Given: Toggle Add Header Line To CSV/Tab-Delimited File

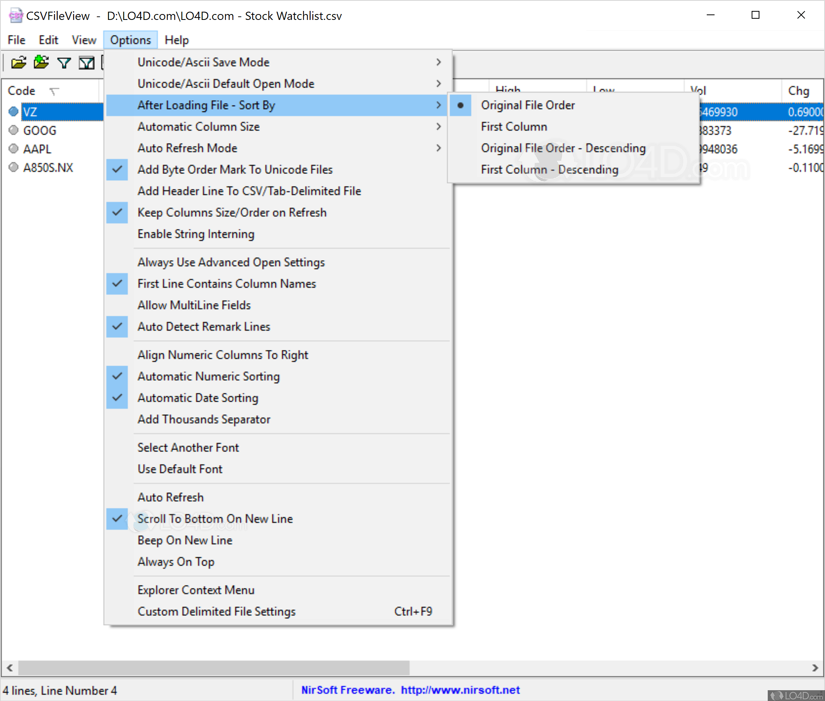Looking at the screenshot, I should (279, 191).
